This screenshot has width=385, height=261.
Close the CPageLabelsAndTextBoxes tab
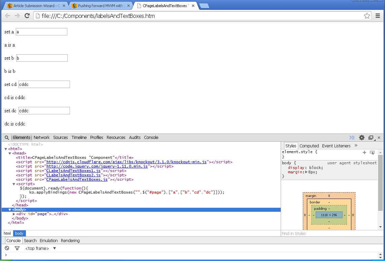pos(193,6)
